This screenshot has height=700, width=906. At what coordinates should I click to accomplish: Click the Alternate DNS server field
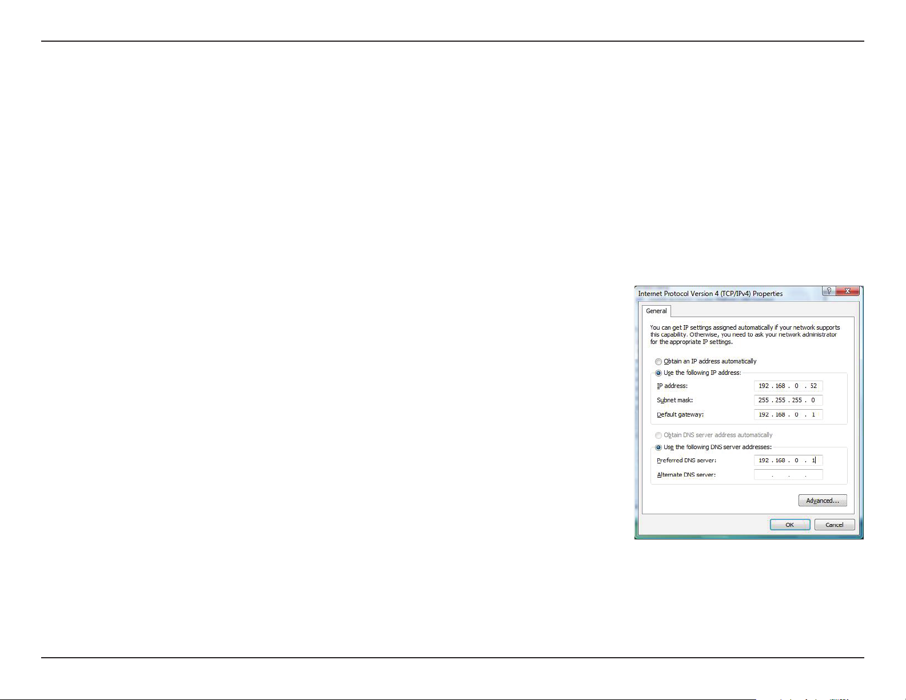click(788, 474)
